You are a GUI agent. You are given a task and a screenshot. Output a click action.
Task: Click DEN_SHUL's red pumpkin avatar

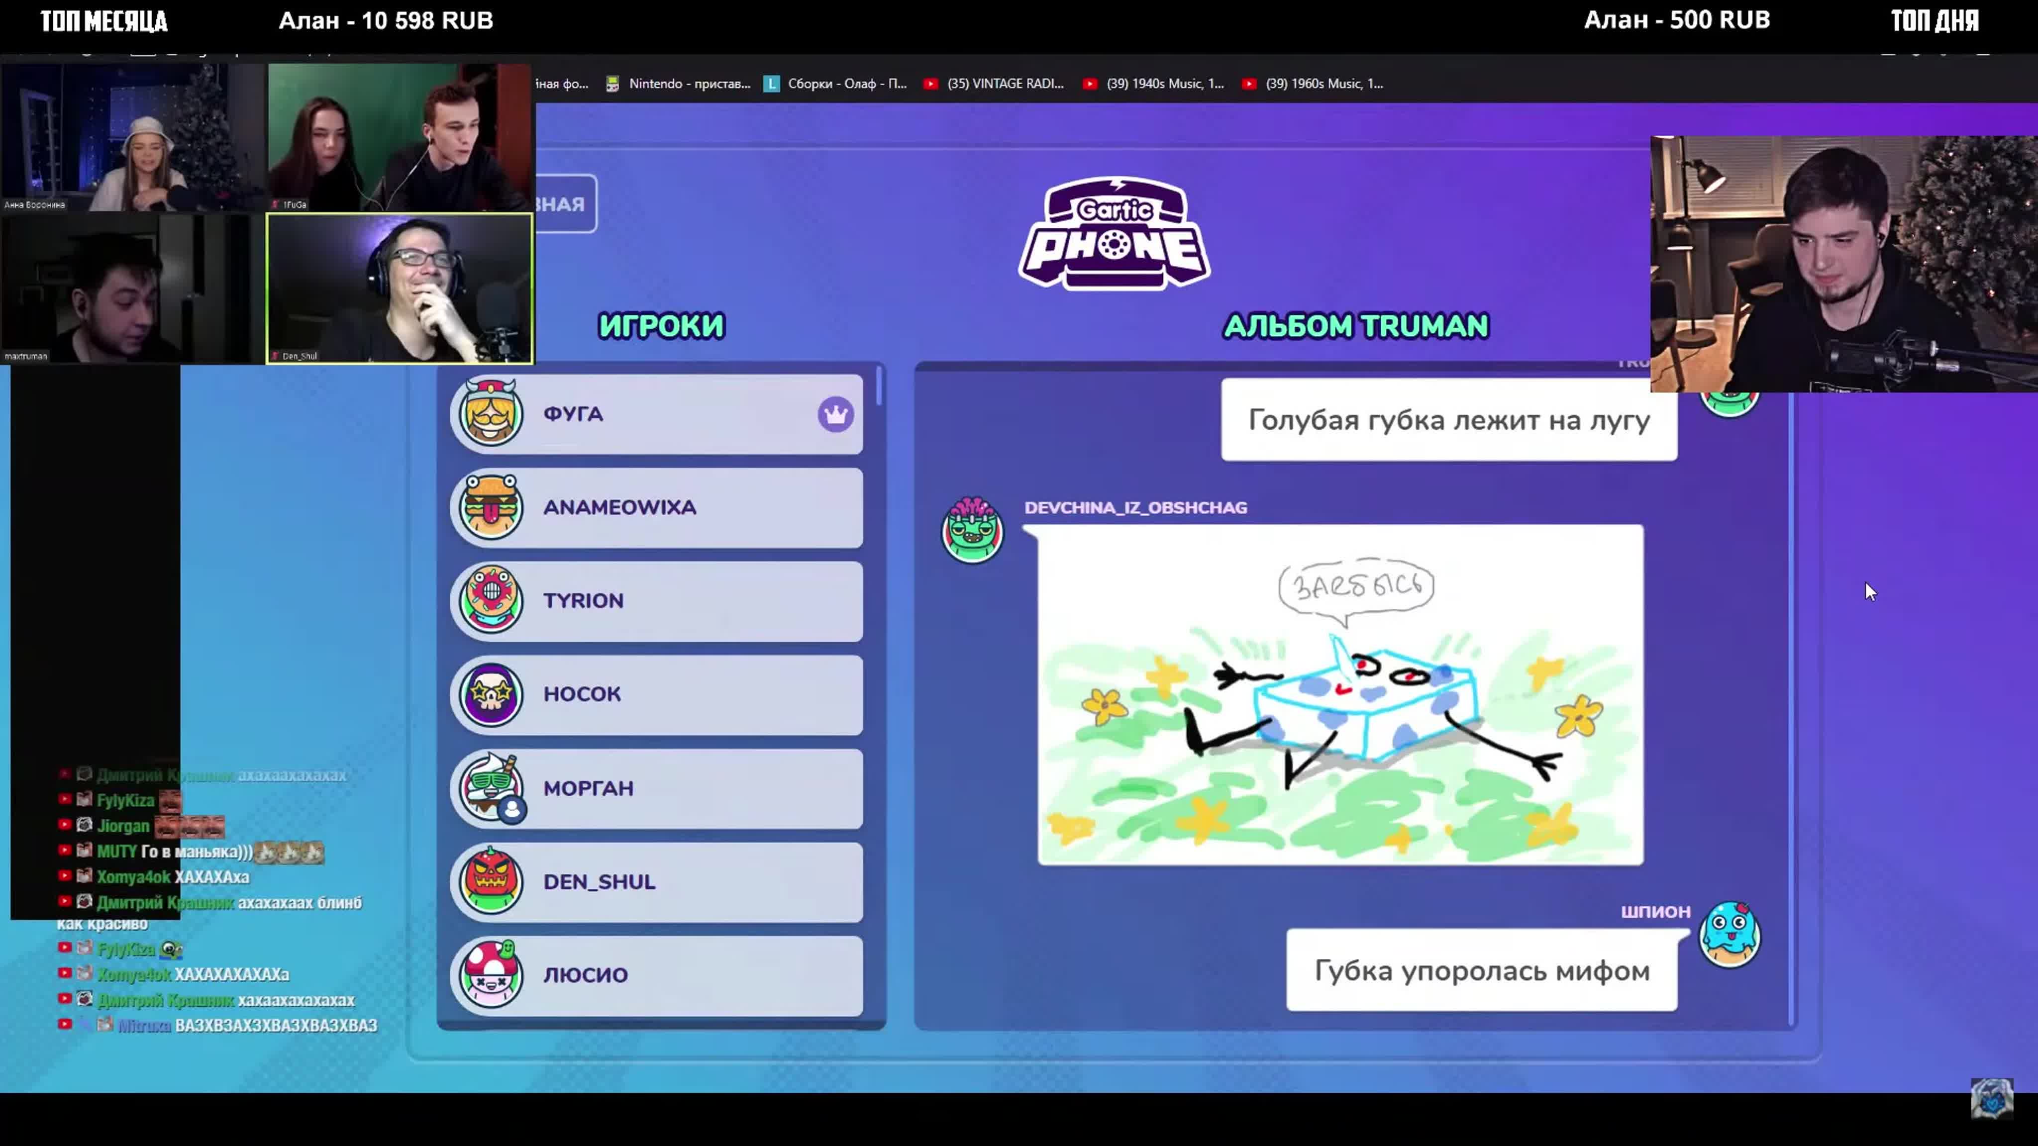click(x=491, y=881)
